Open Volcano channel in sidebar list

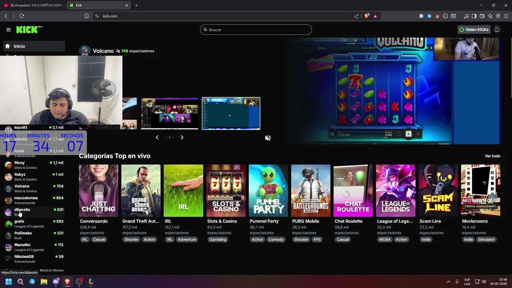click(34, 188)
